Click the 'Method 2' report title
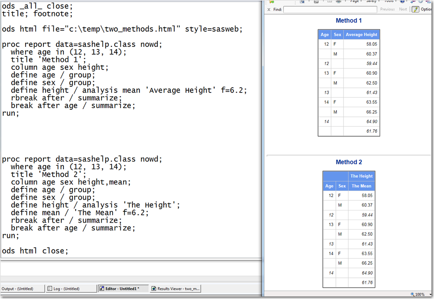 coord(349,162)
